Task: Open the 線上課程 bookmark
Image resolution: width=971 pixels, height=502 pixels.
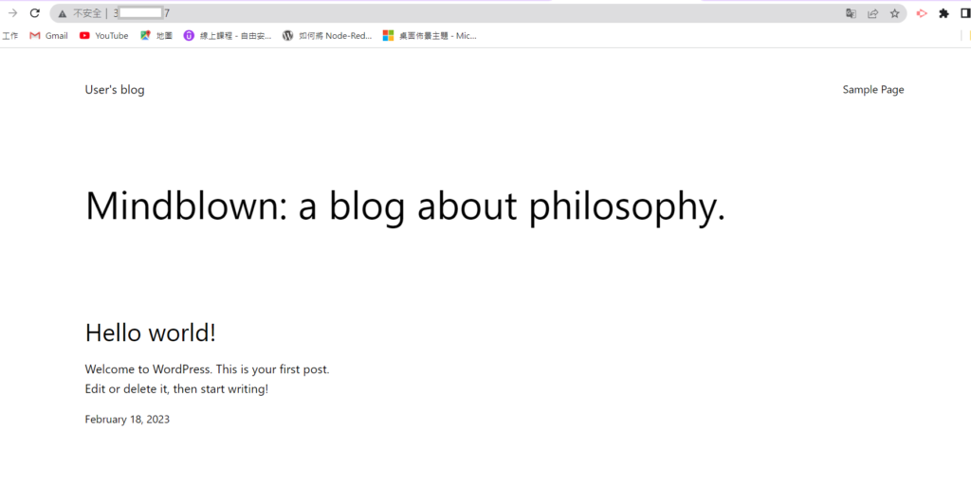Action: pyautogui.click(x=228, y=36)
